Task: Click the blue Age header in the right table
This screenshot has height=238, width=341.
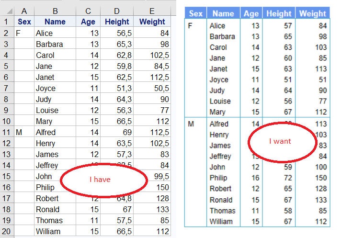Action: click(x=251, y=14)
